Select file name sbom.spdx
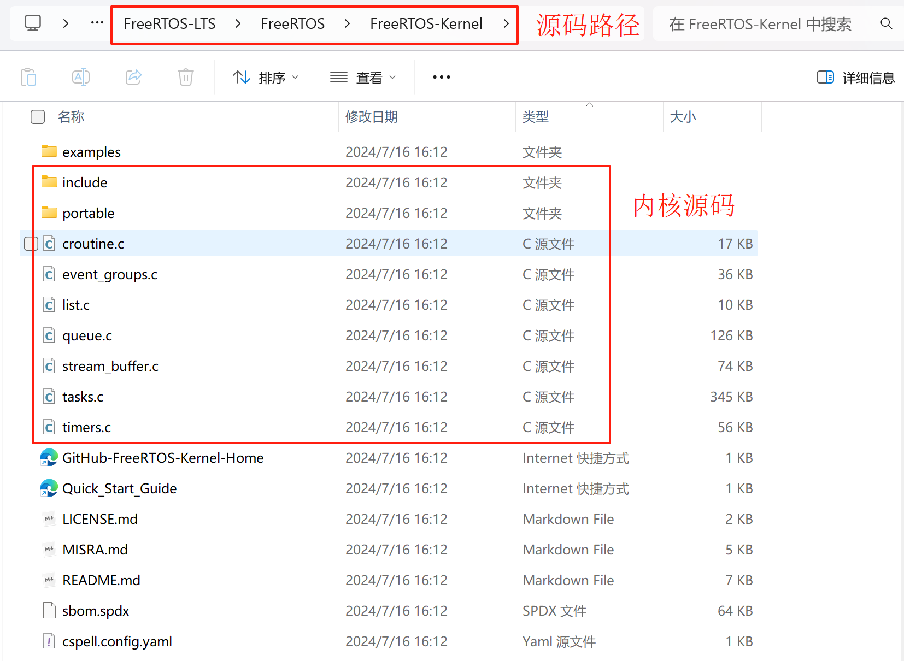 pyautogui.click(x=96, y=611)
